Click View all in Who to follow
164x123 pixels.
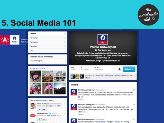tap(51, 101)
